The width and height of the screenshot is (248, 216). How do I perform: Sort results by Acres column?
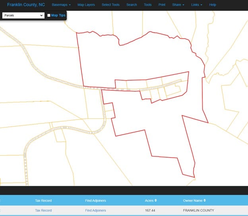point(151,201)
